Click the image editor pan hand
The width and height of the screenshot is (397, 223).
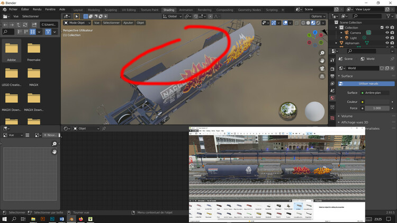pos(54,152)
